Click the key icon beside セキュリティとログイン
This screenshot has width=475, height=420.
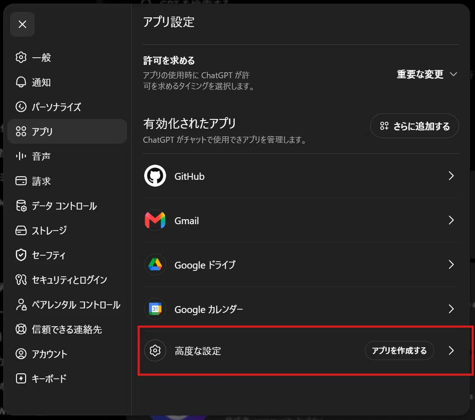[x=21, y=280]
